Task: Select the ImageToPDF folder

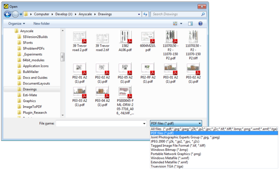Action: pyautogui.click(x=32, y=107)
